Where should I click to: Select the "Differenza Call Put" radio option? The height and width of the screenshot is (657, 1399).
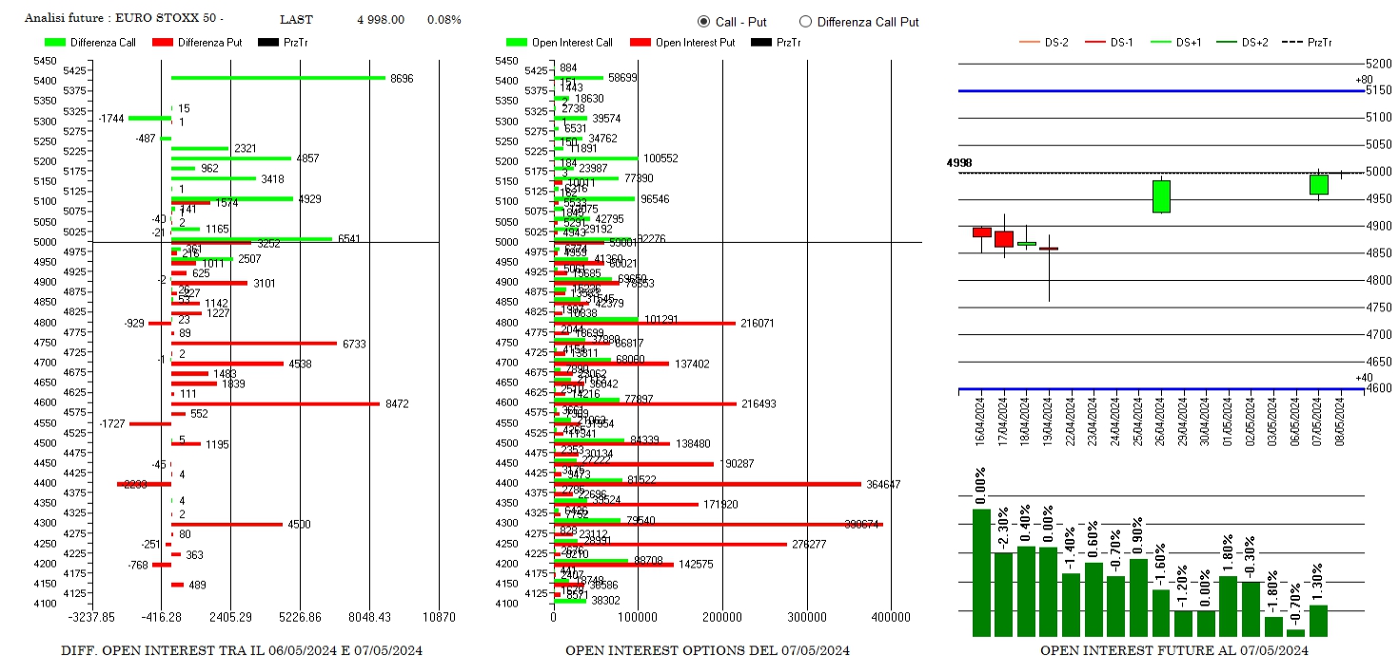coord(806,21)
